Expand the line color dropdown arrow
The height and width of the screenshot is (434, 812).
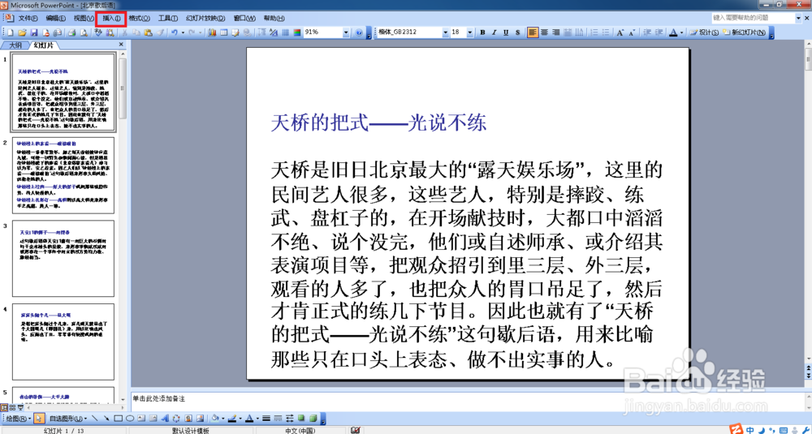240,418
